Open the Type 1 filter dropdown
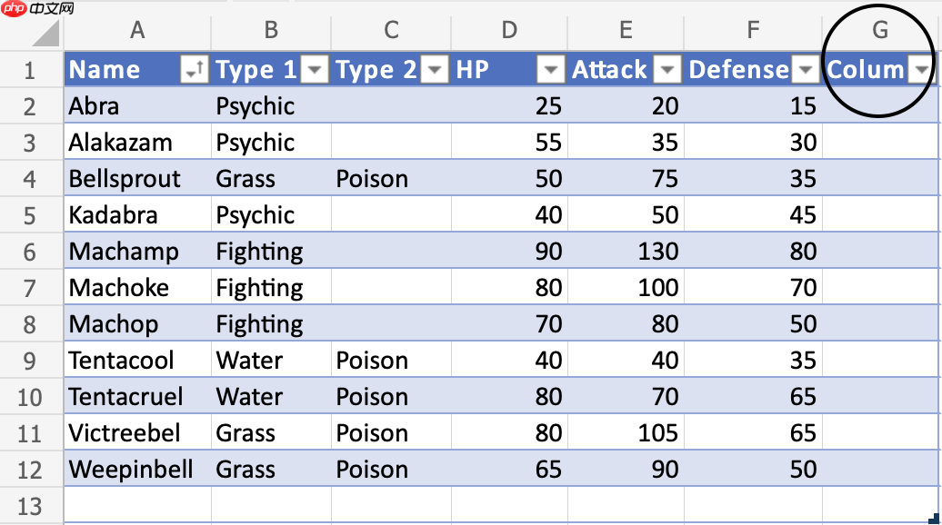 click(315, 70)
